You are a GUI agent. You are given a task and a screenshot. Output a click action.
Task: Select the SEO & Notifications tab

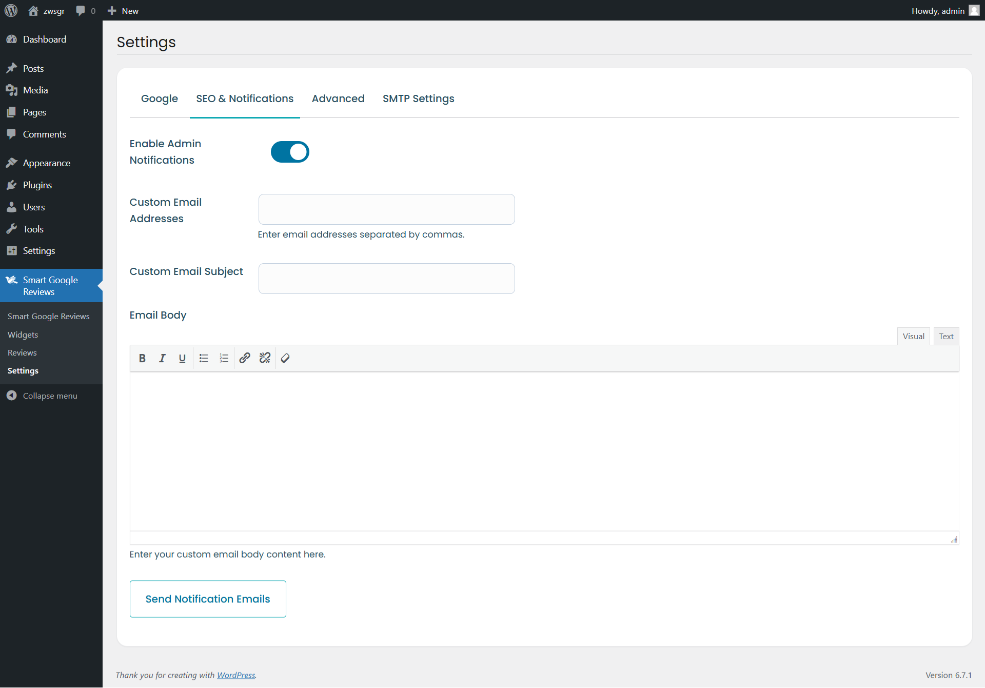pos(245,99)
